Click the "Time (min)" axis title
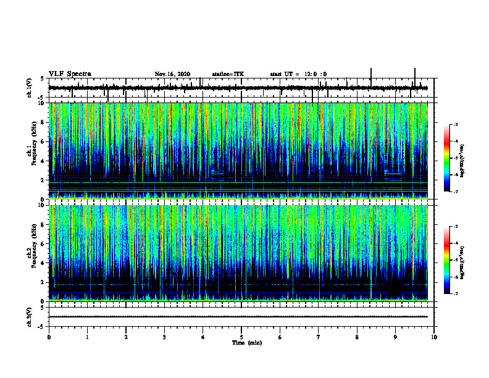The height and width of the screenshot is (378, 489). 247,343
